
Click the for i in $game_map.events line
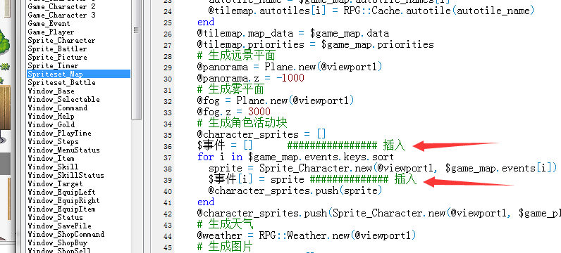pyautogui.click(x=295, y=157)
